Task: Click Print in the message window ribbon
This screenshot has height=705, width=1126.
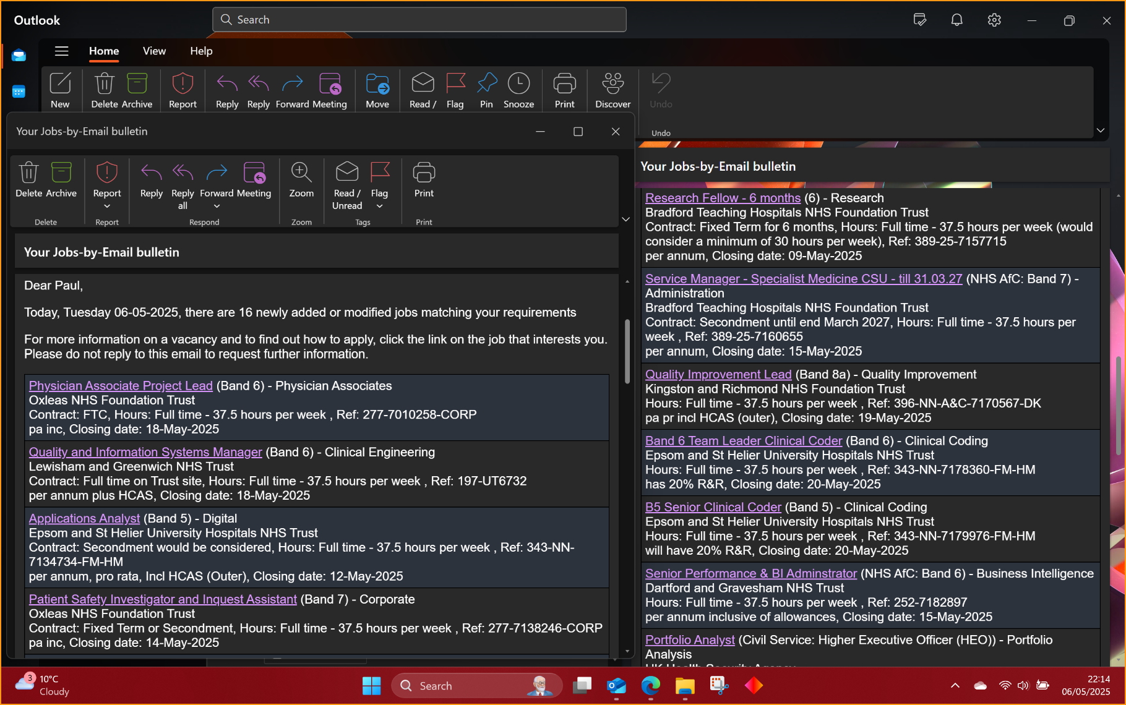Action: click(x=424, y=180)
